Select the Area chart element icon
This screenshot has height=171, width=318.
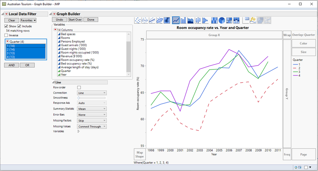[x=191, y=20]
